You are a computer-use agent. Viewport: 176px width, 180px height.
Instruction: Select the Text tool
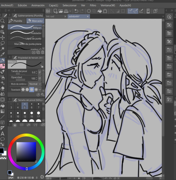click(2, 134)
